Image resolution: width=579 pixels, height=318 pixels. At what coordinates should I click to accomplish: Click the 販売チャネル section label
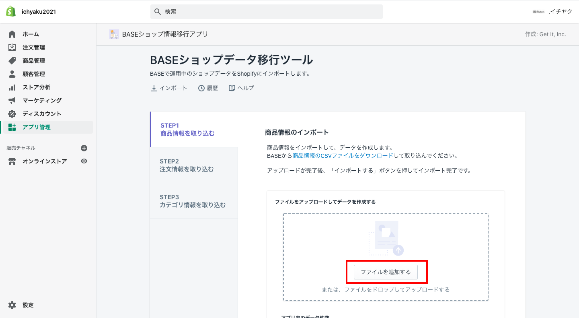(x=21, y=148)
